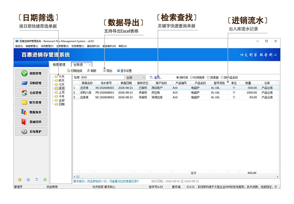Open the 财务管理(C) menu
This screenshot has width=294, height=204.
tap(78, 46)
